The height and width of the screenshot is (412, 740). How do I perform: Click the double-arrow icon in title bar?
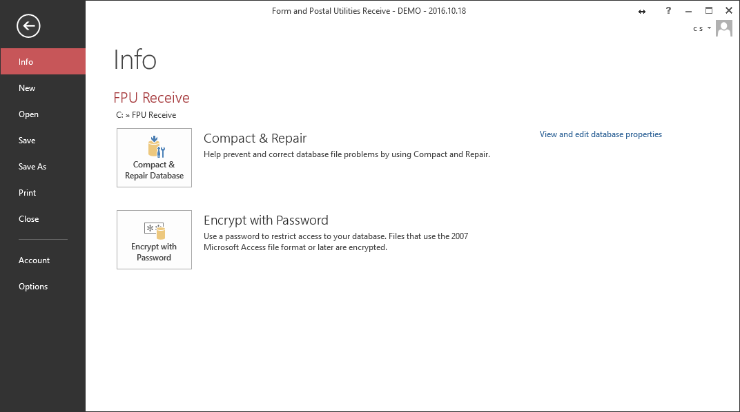click(x=642, y=11)
